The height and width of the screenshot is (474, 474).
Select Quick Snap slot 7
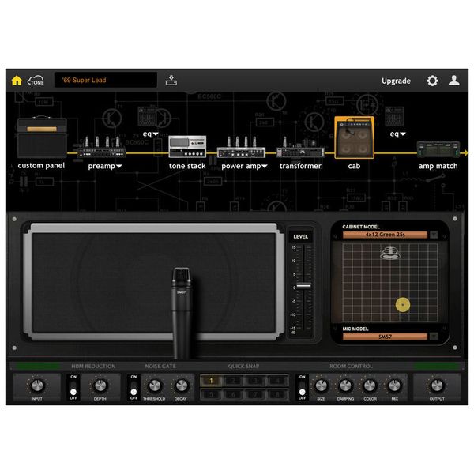[255, 394]
